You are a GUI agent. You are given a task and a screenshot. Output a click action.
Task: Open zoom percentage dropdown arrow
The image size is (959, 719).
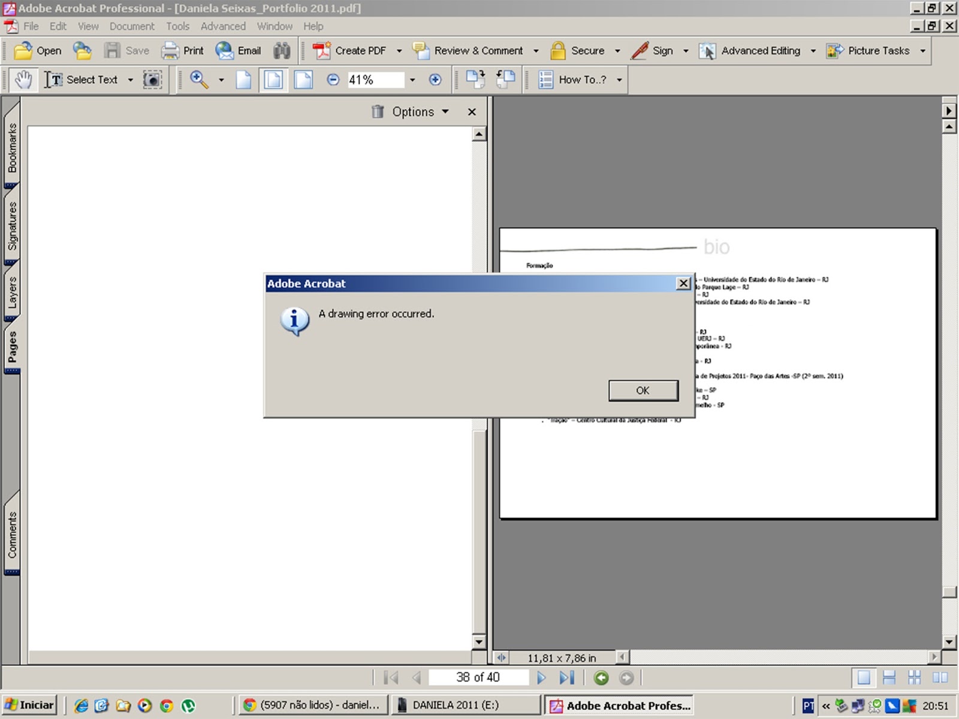(412, 80)
